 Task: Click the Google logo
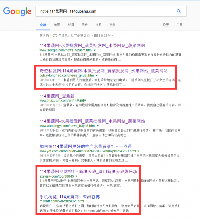coord(17,11)
